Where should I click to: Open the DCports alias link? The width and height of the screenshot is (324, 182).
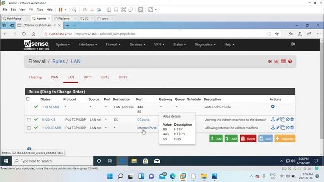(x=143, y=120)
